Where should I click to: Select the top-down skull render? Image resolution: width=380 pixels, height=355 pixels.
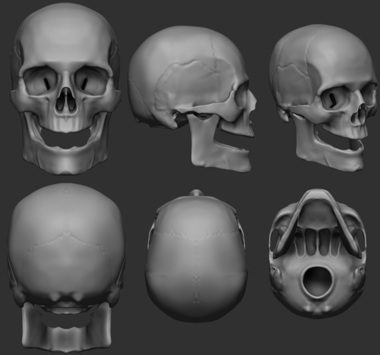pos(196,256)
